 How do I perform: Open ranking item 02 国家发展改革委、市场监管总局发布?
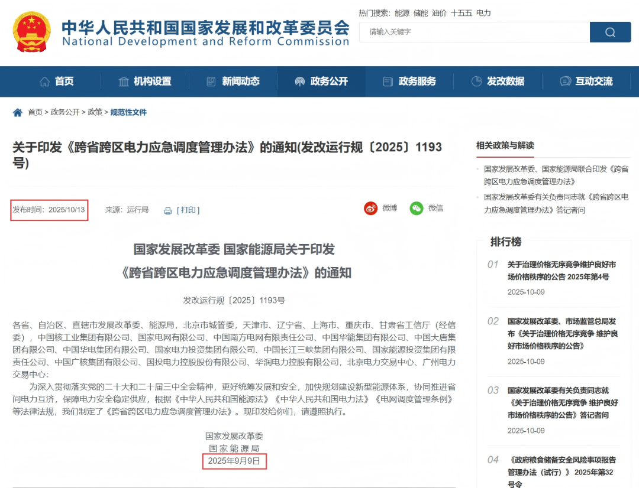click(563, 334)
